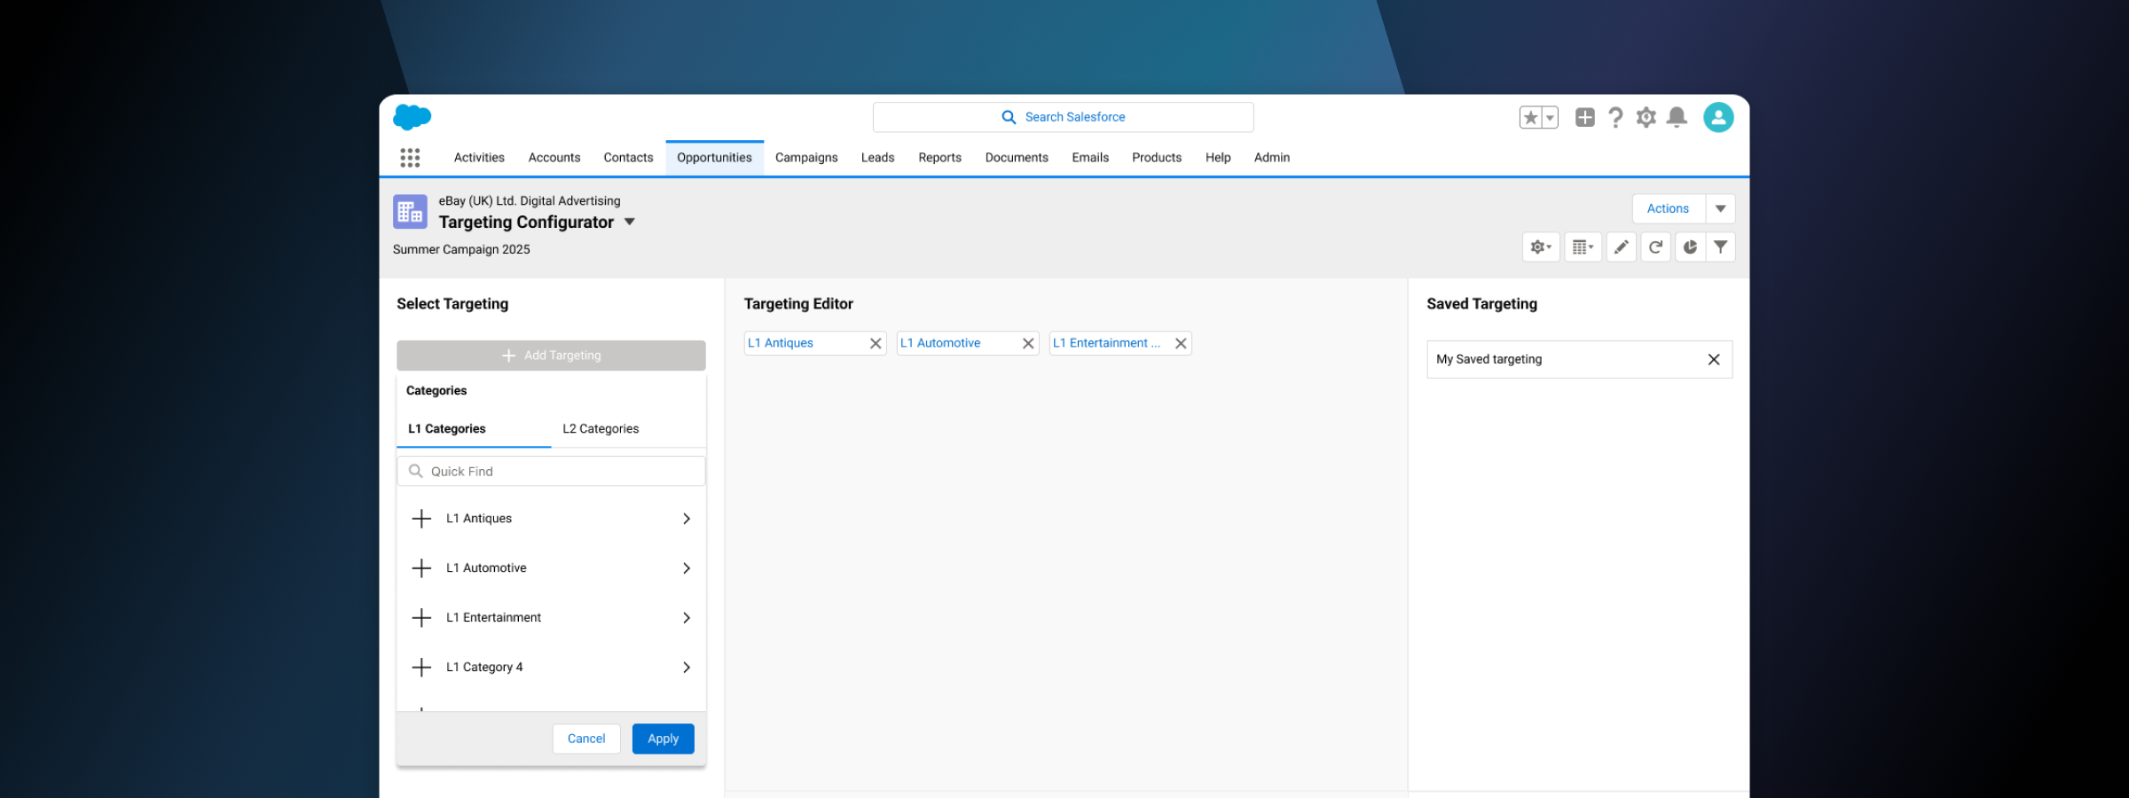Click the favorites star icon
The image size is (2129, 798).
click(1531, 117)
